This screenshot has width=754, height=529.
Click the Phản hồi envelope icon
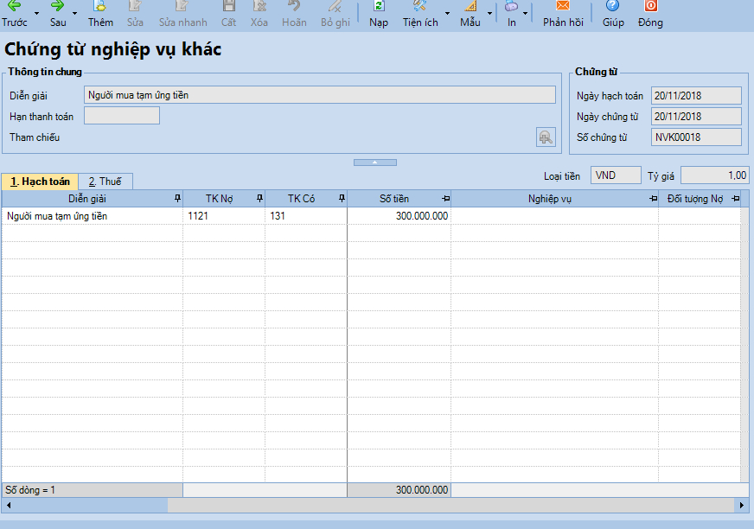(x=563, y=6)
